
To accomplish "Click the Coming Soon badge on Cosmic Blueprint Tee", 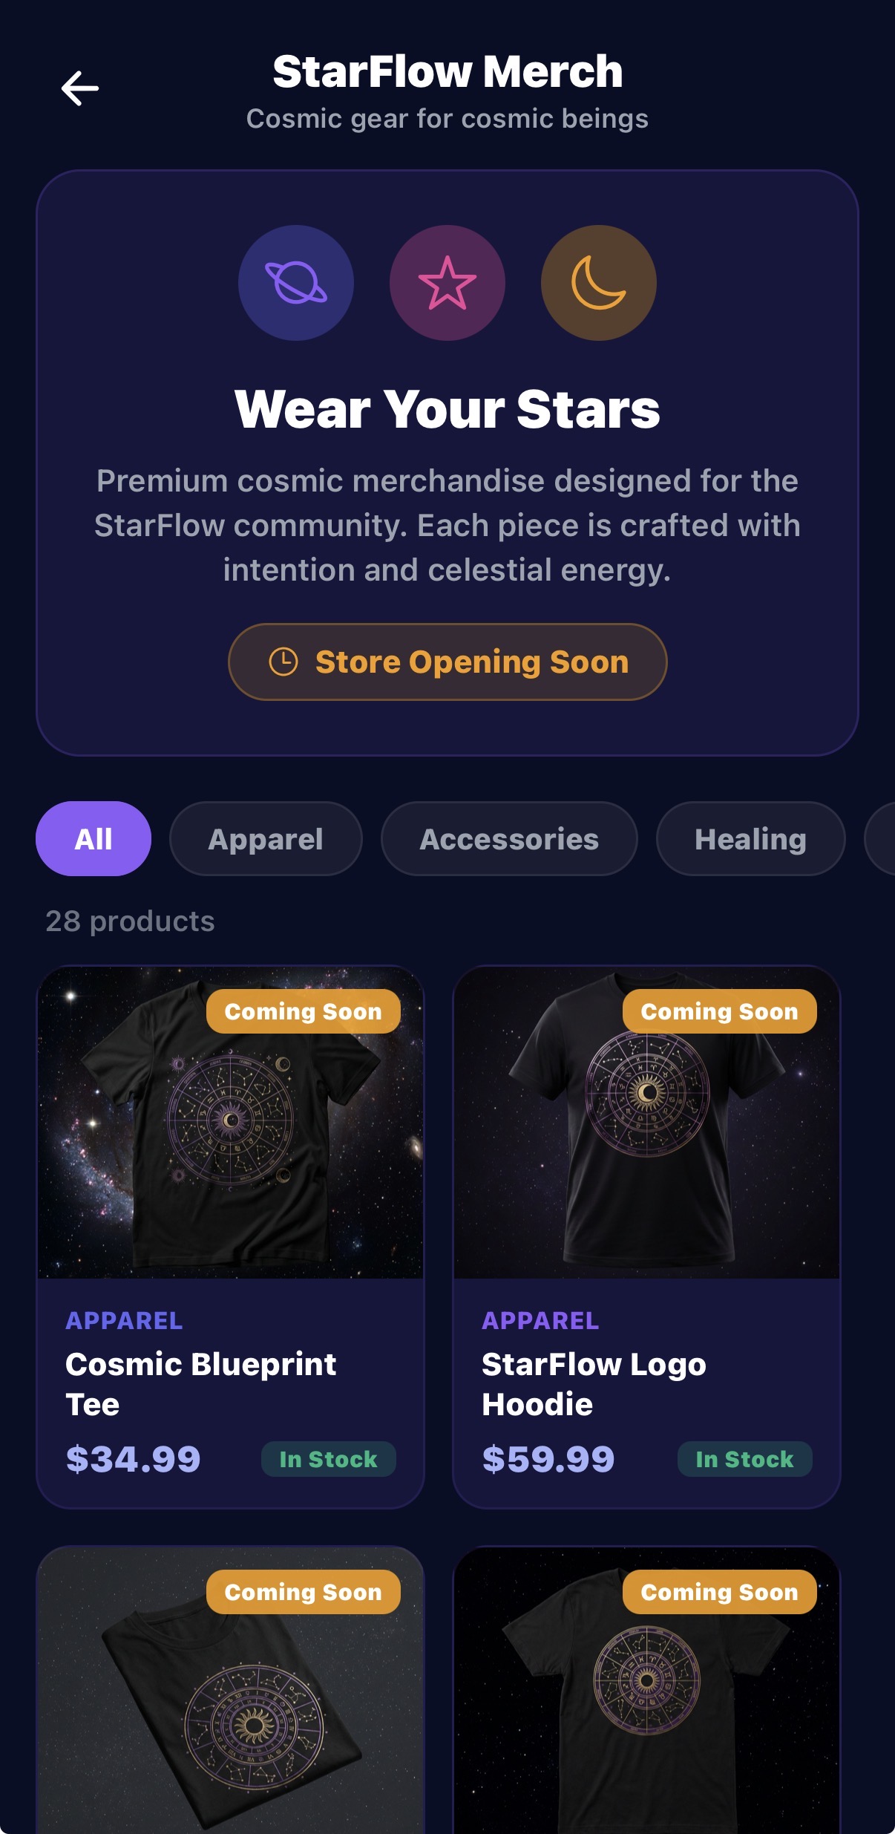I will click(x=303, y=1011).
